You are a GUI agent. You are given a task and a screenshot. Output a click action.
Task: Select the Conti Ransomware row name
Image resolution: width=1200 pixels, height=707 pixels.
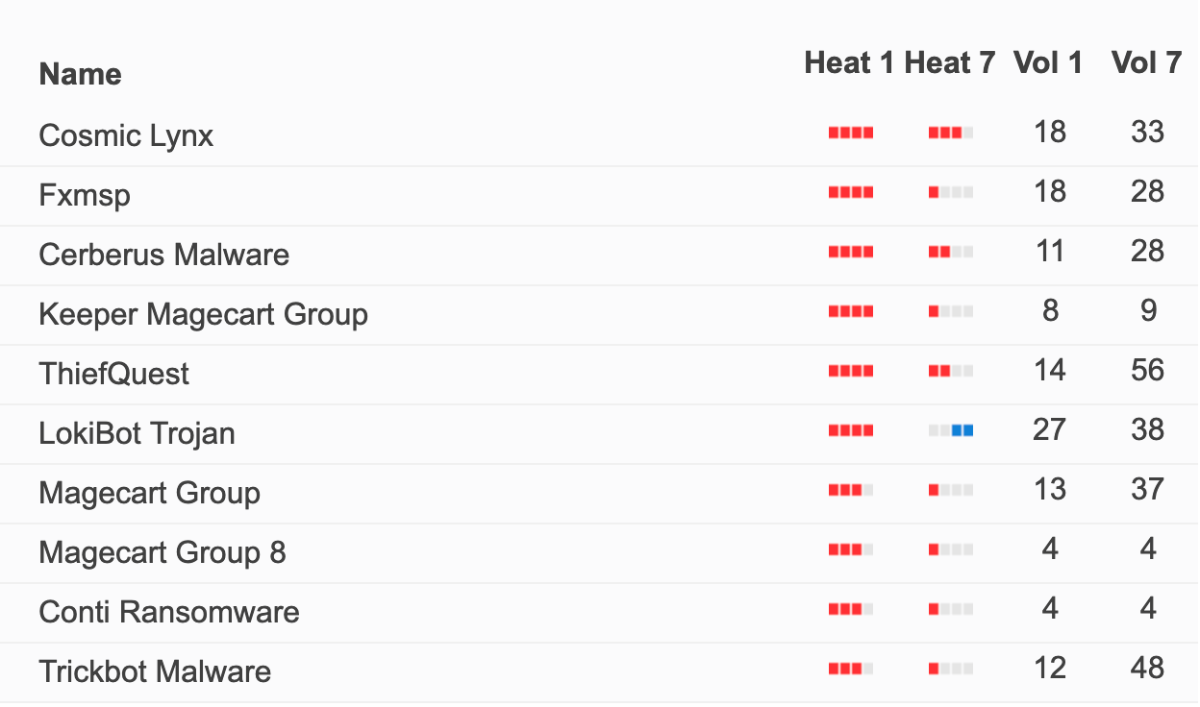click(169, 612)
